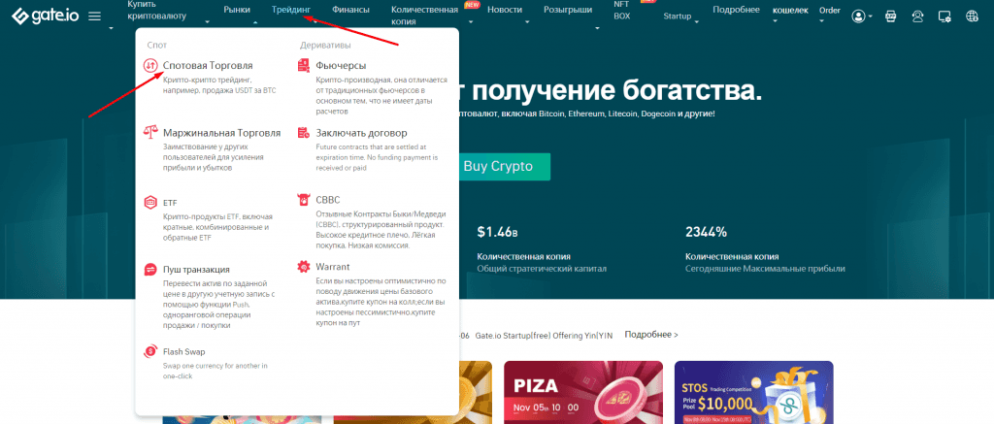Open the STOS $10,000 prize pool banner

click(x=753, y=392)
